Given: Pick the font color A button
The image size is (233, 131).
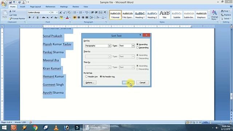Looking at the screenshot, I should tap(67, 17).
